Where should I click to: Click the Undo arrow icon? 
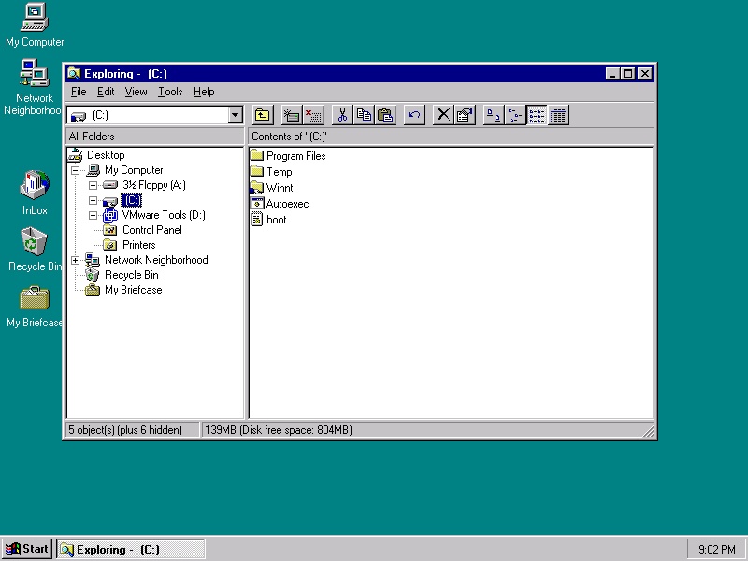coord(414,115)
